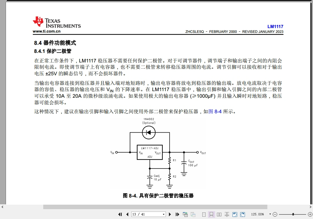Zoom out with the minus button
This screenshot has height=219, width=313.
[x=275, y=214]
